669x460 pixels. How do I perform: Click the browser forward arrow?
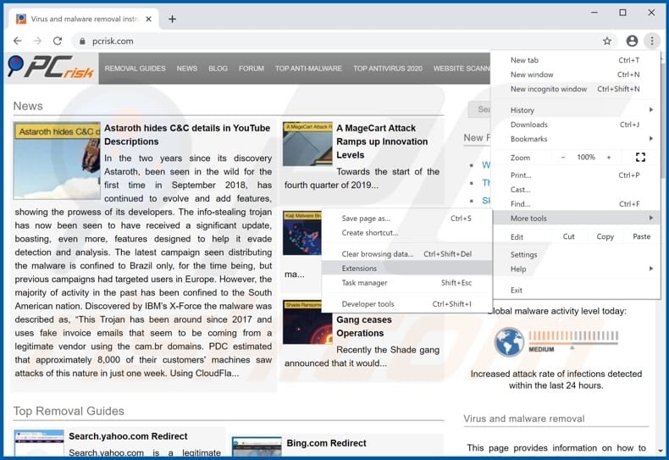[x=37, y=41]
